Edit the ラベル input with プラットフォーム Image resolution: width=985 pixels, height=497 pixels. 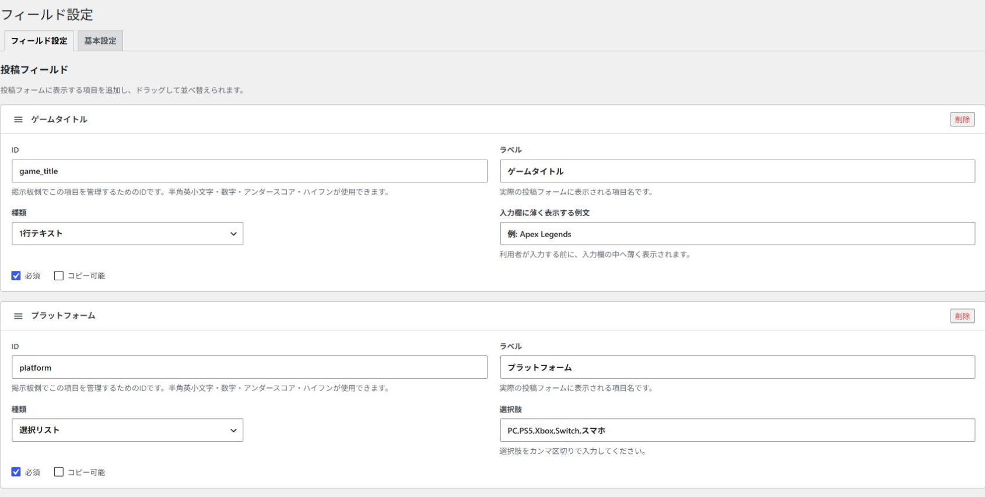737,368
